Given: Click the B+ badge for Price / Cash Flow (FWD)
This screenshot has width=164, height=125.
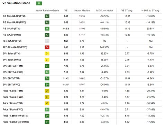Looking at the screenshot, I should point(47,122).
